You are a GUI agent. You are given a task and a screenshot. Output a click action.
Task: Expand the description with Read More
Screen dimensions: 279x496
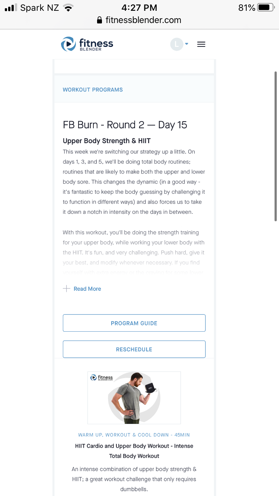87,289
